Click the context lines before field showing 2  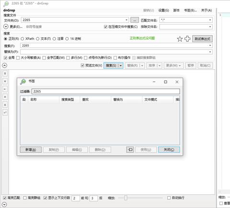(x=76, y=198)
